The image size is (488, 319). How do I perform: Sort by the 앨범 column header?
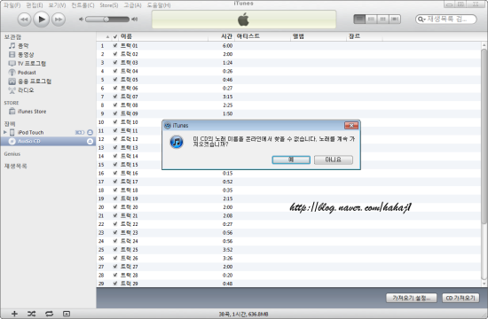tap(319, 36)
